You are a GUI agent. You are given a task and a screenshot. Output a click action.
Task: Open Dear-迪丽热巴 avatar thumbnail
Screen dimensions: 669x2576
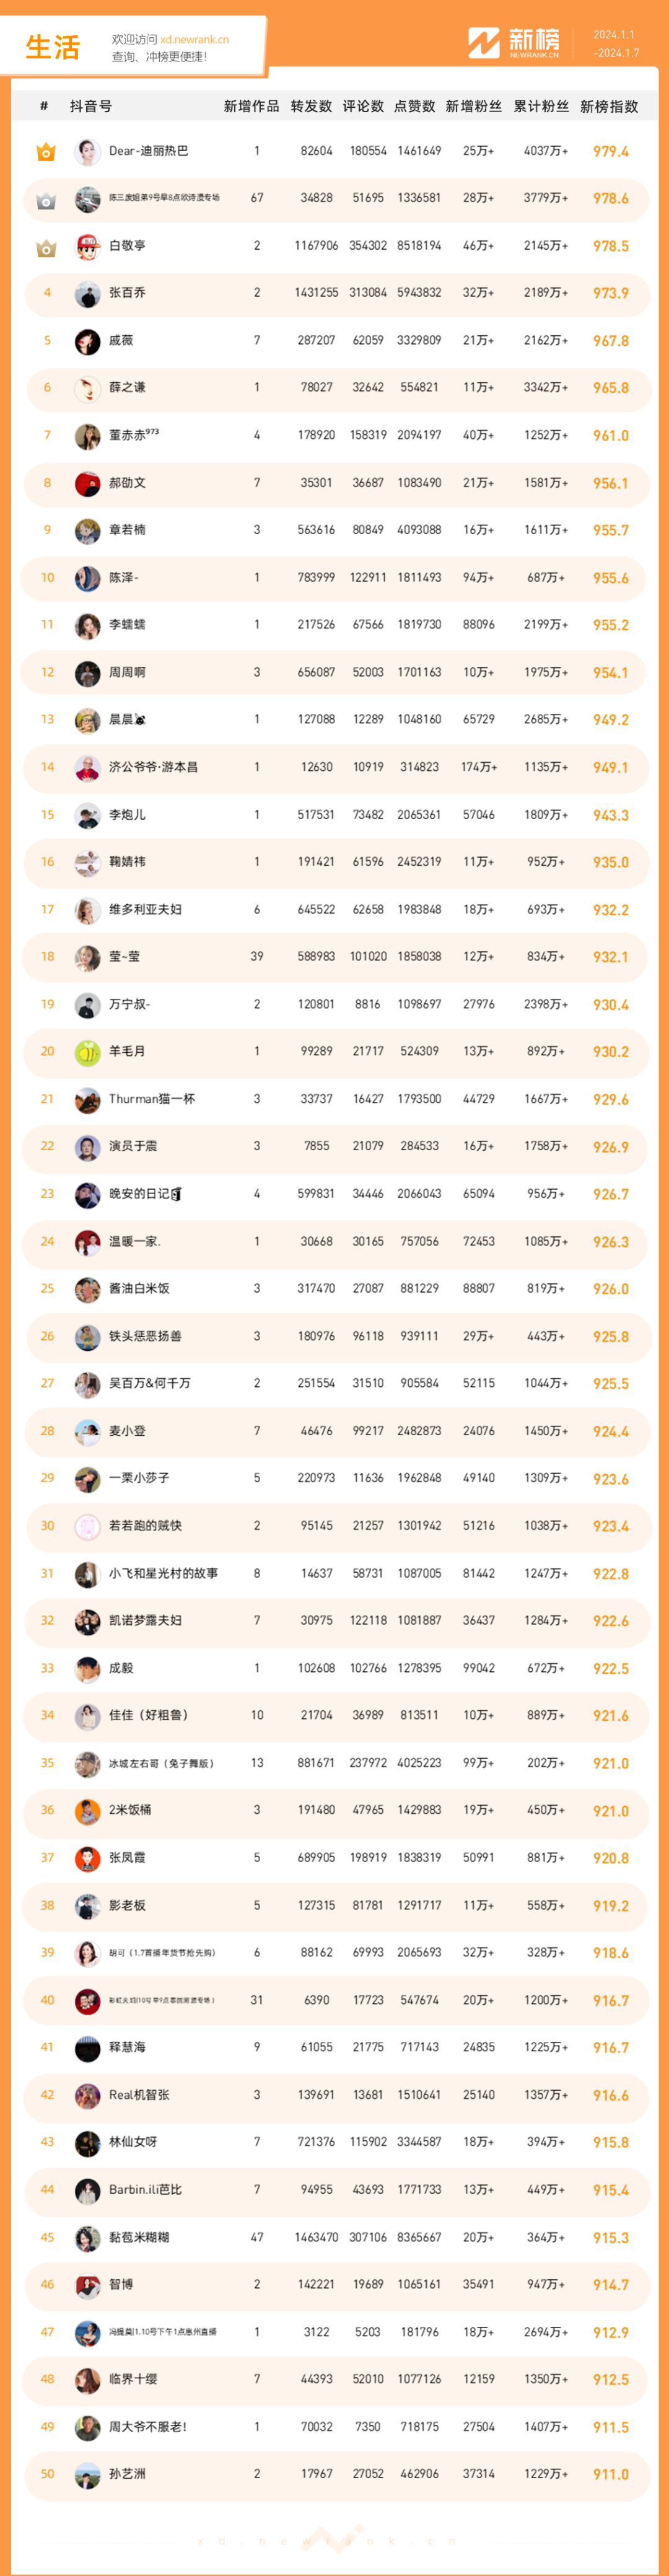[x=88, y=152]
